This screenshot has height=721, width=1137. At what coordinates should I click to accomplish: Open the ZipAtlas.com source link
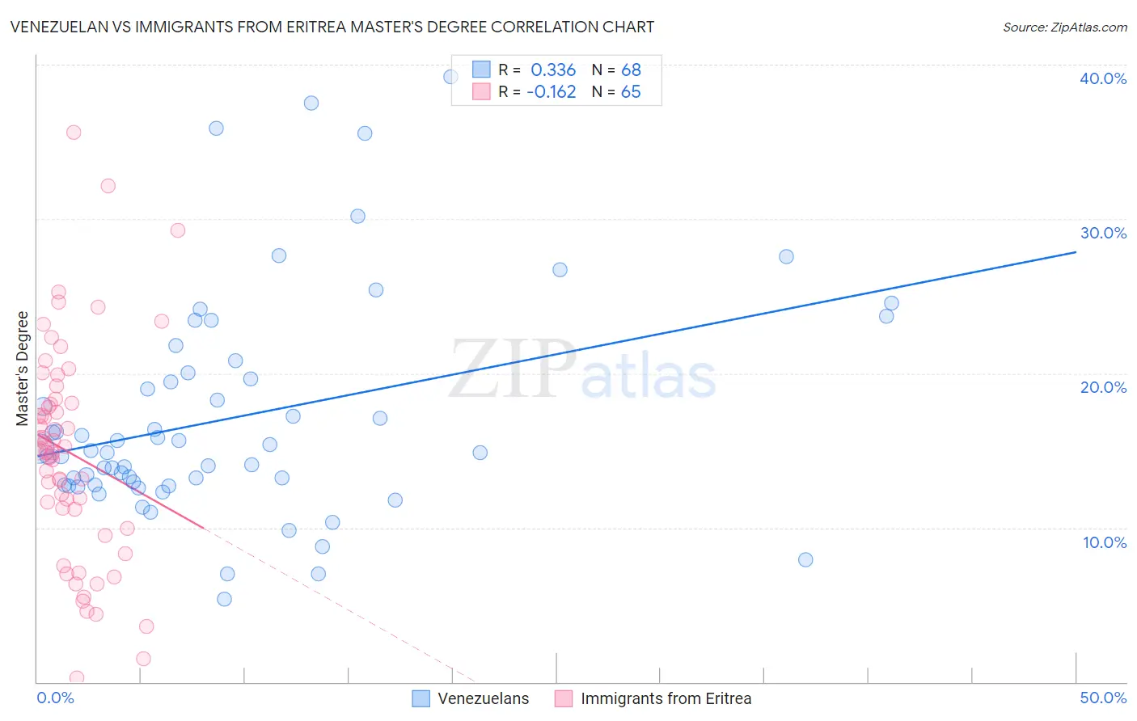pos(1065,27)
